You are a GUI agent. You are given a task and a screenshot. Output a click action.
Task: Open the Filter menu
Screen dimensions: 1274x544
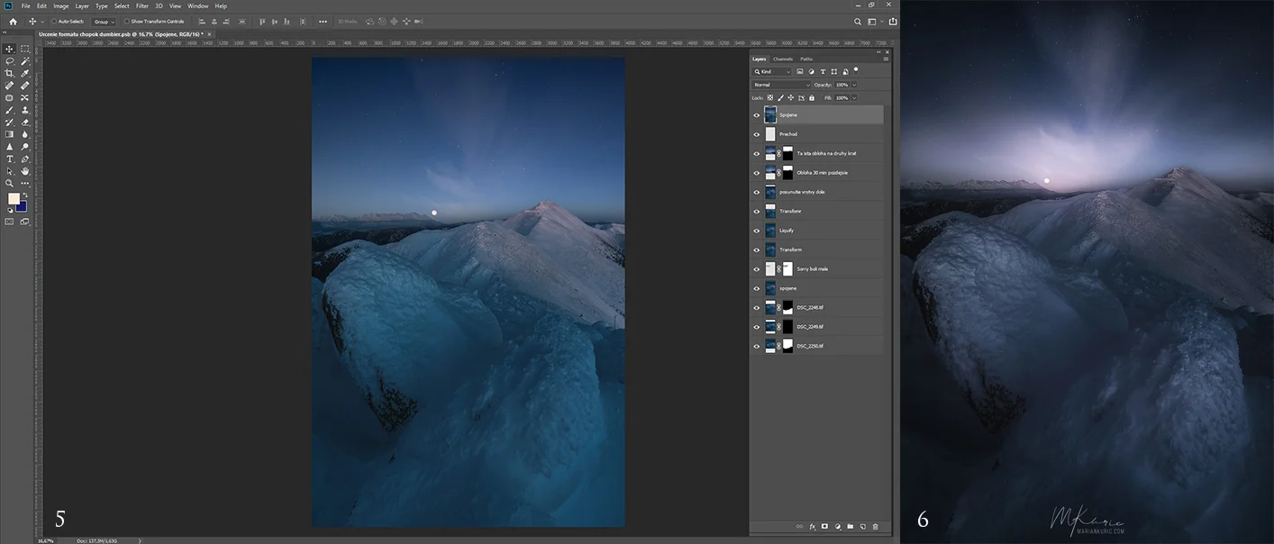click(142, 5)
